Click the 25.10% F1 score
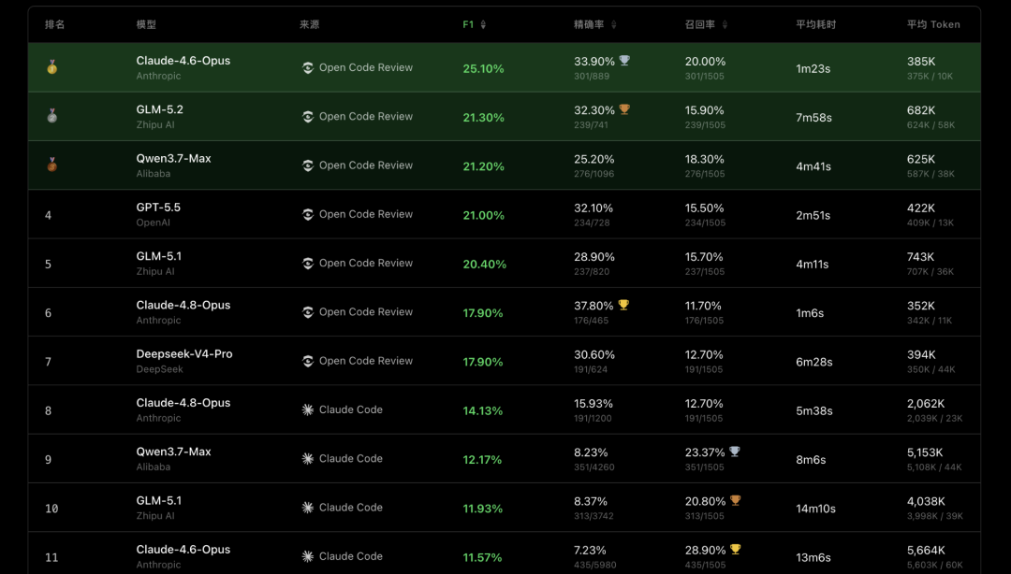This screenshot has height=574, width=1011. (484, 69)
